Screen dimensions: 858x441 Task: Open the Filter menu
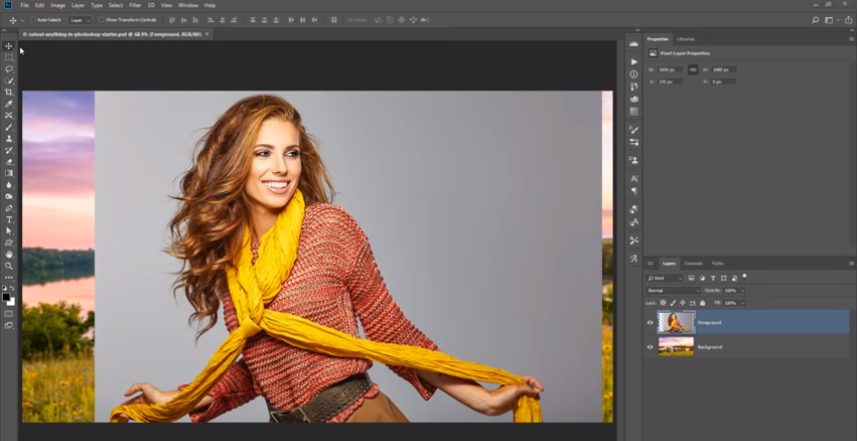[135, 5]
